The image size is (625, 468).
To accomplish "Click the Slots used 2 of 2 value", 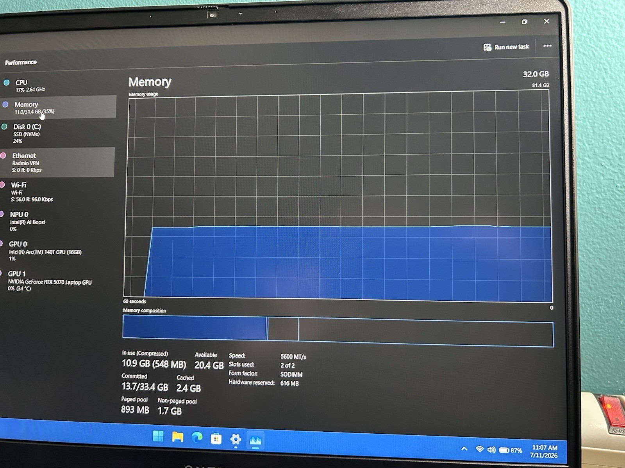I will 287,365.
